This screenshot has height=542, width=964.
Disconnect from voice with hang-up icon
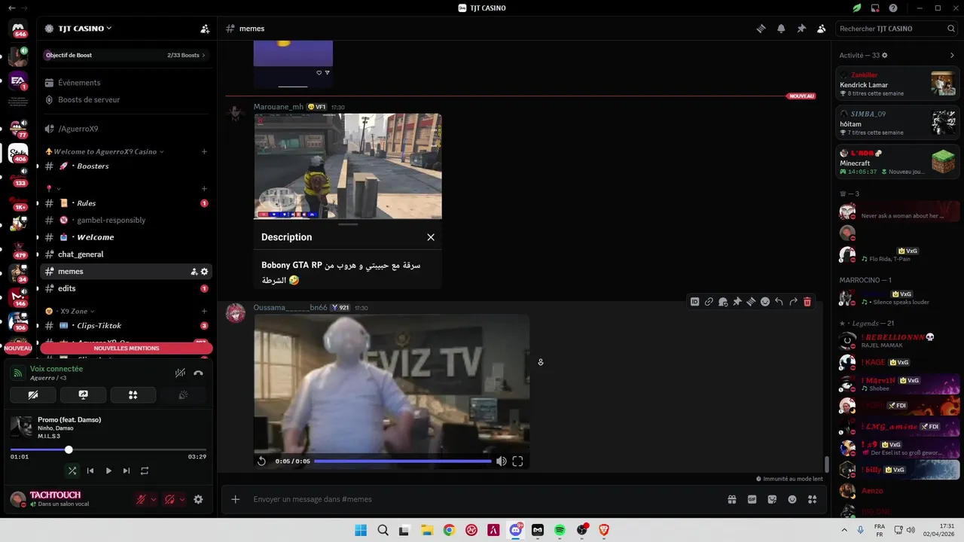pyautogui.click(x=198, y=373)
